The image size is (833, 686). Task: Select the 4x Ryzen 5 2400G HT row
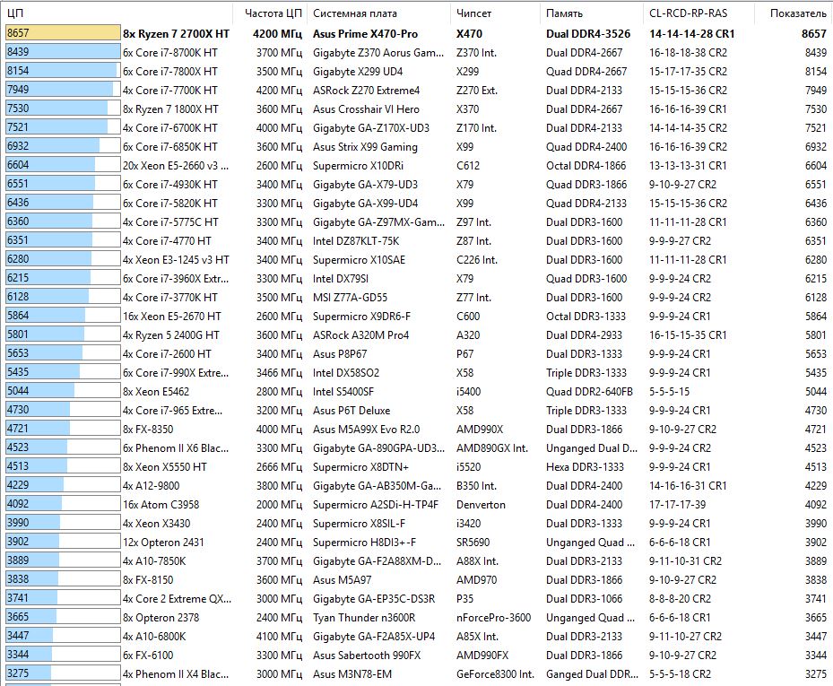coord(416,335)
